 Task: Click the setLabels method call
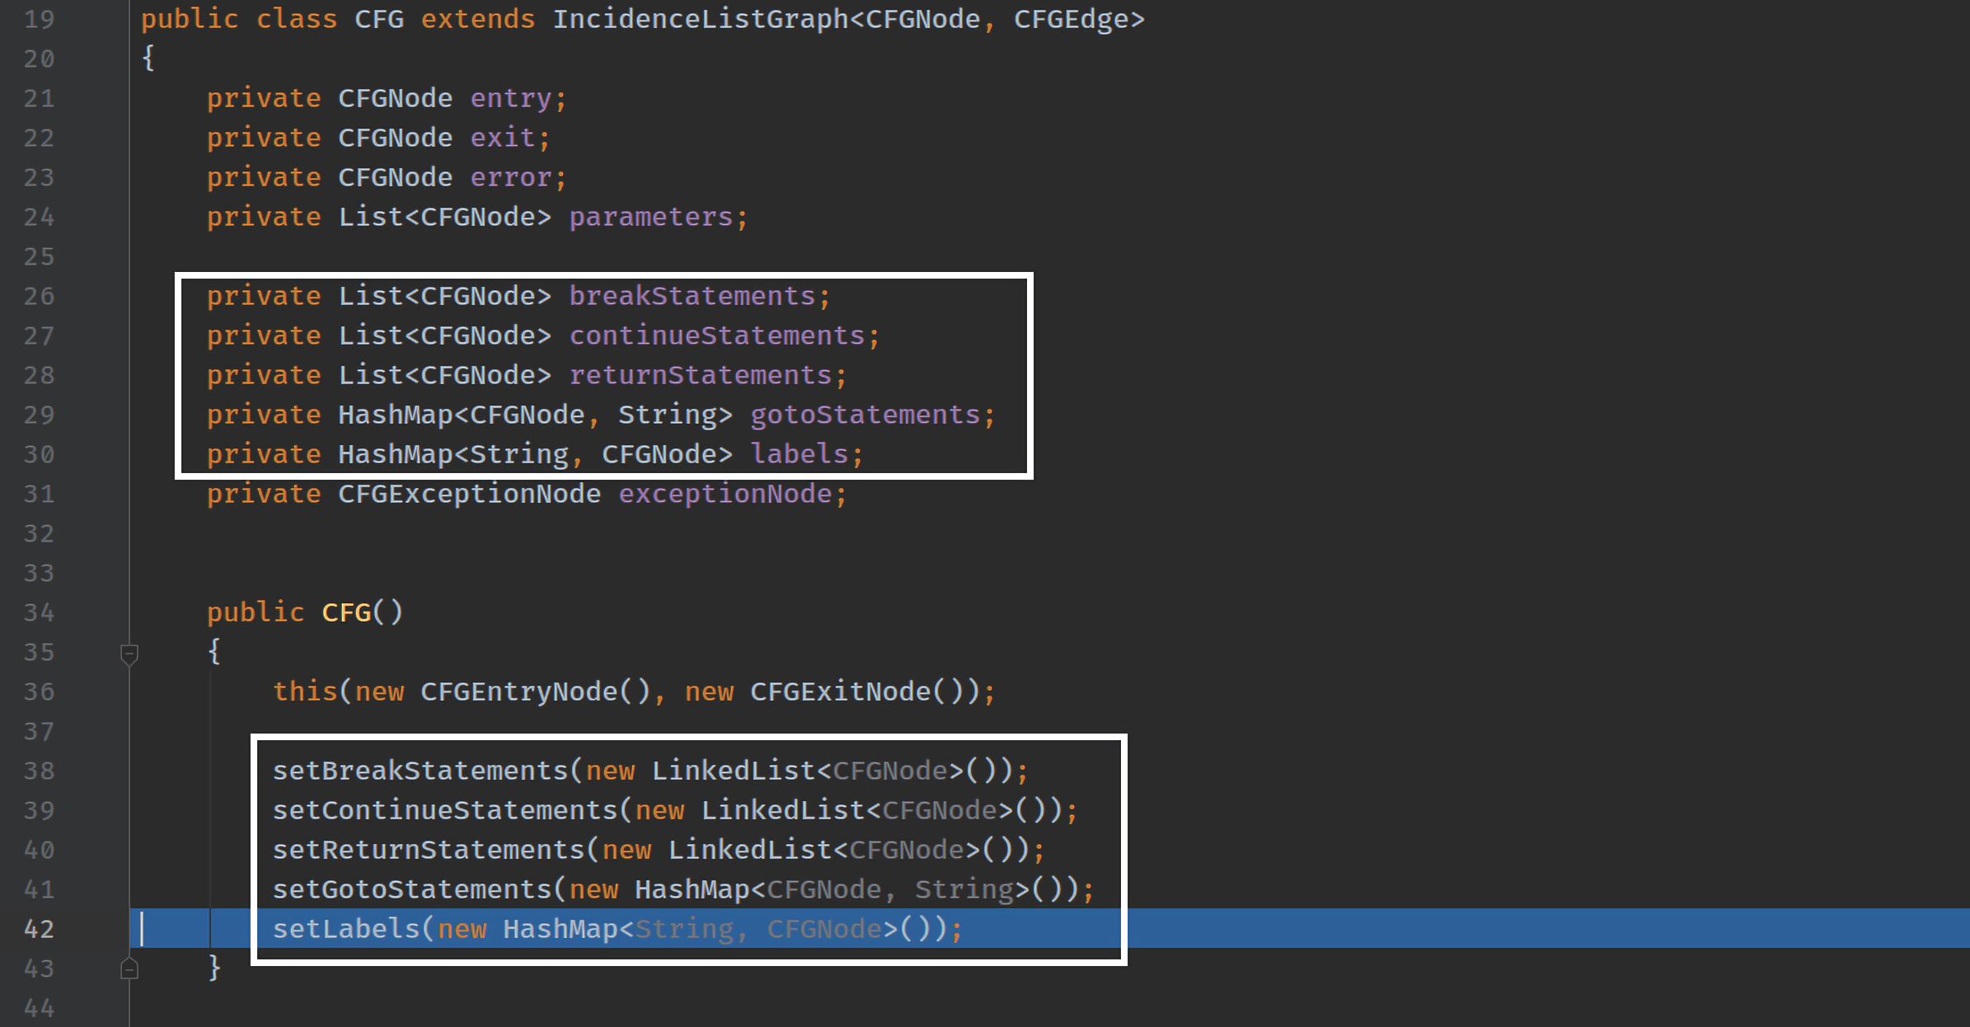pos(346,929)
